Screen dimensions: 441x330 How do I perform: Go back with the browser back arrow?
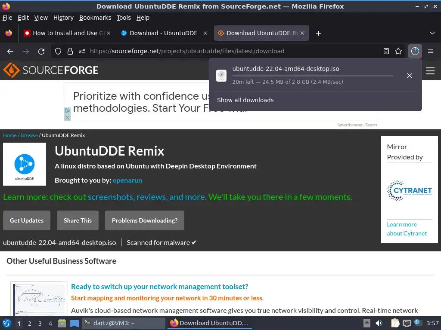pyautogui.click(x=10, y=52)
